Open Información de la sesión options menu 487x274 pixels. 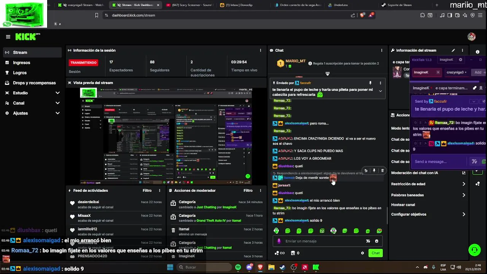(261, 50)
